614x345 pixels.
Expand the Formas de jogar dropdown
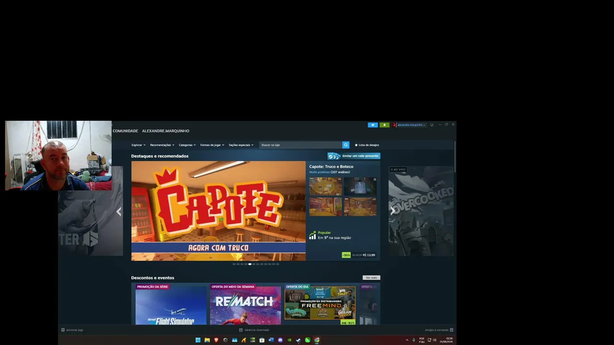point(212,145)
